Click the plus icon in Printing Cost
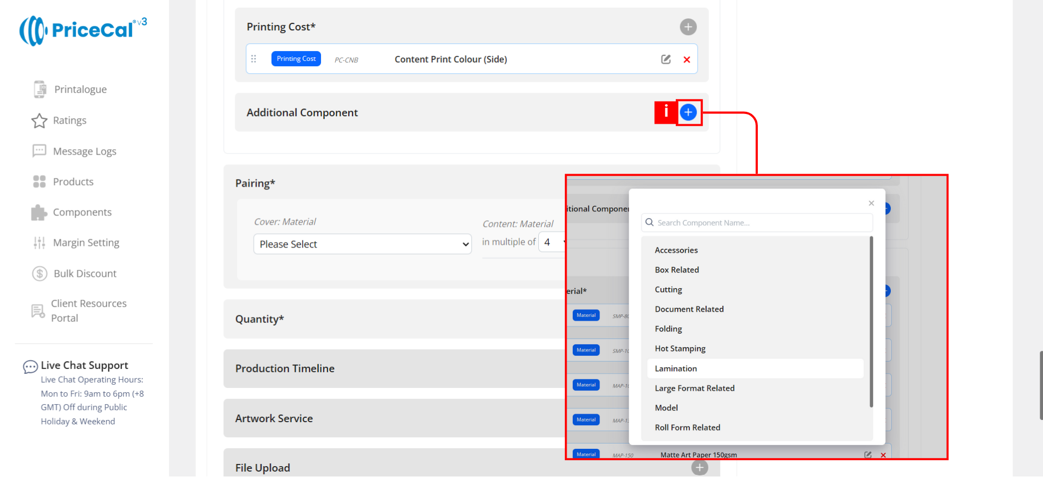 point(688,27)
